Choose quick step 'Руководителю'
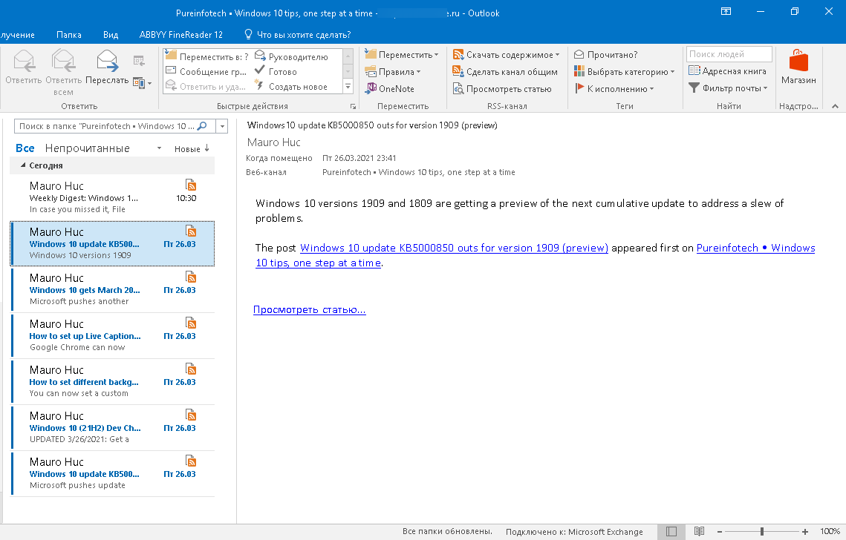Image resolution: width=846 pixels, height=540 pixels. pyautogui.click(x=291, y=56)
